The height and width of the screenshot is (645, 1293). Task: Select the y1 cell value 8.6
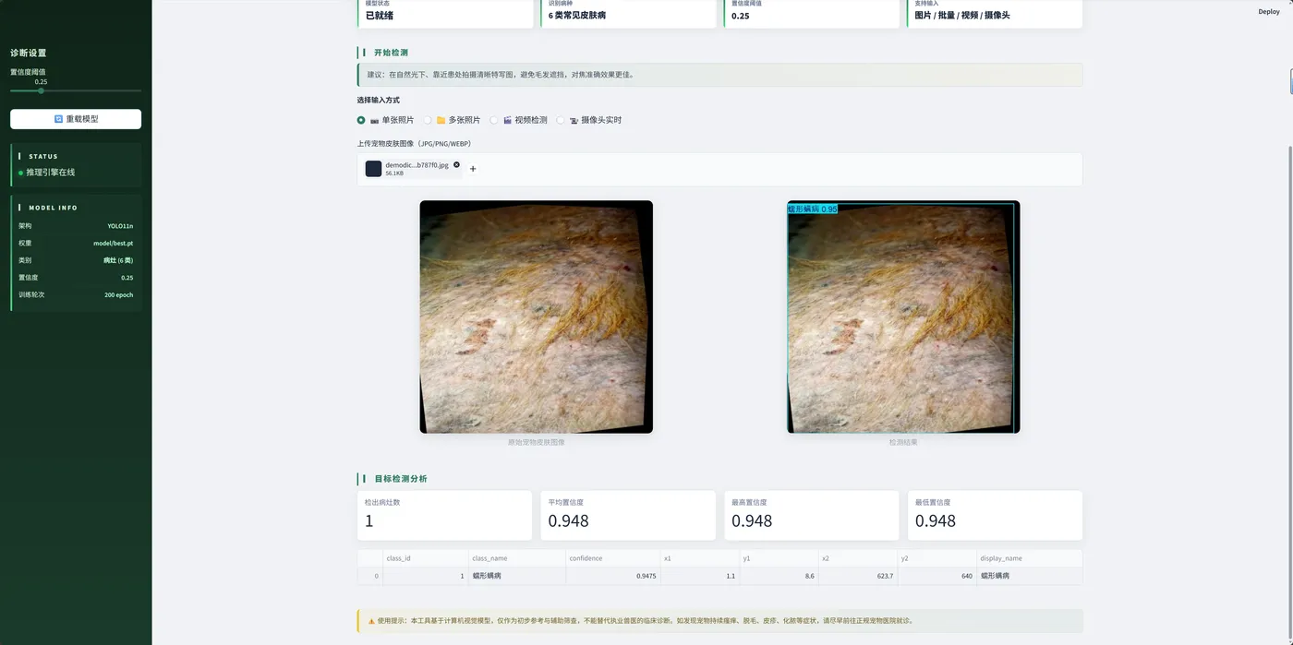pyautogui.click(x=779, y=576)
